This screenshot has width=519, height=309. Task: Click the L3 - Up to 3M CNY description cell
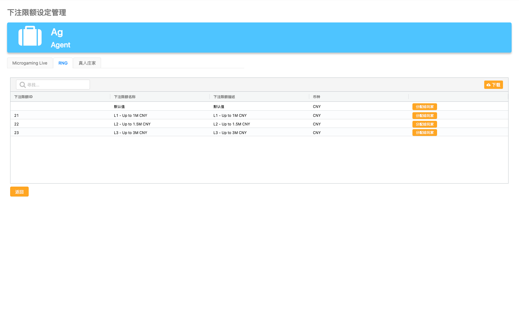(230, 133)
